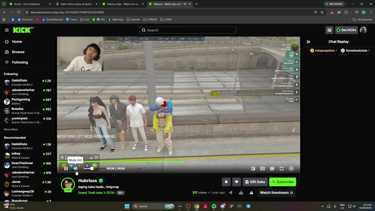This screenshot has height=211, width=375.
Task: Open the Windows Start menu
Action: coord(127,206)
